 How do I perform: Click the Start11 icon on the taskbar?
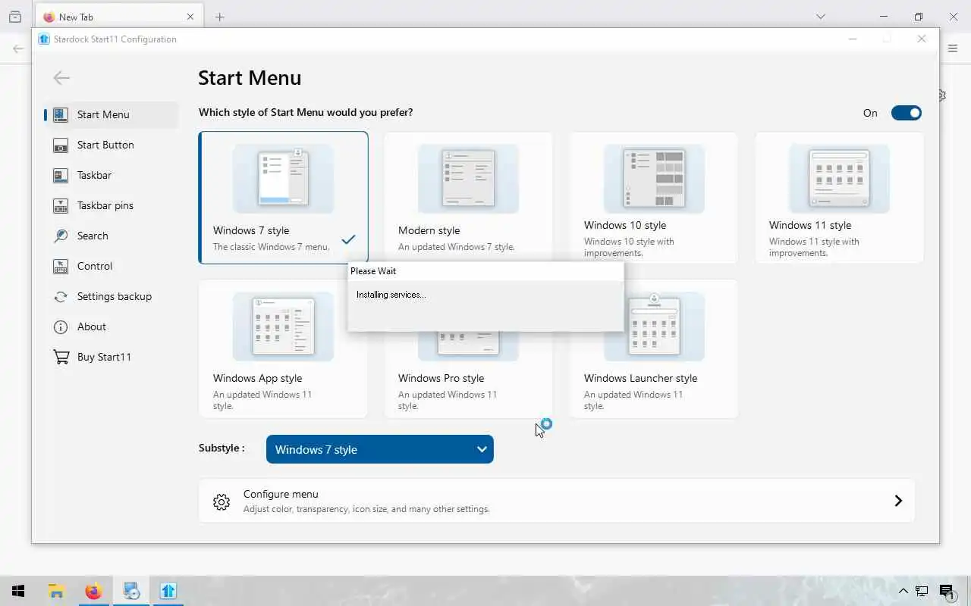click(x=168, y=591)
